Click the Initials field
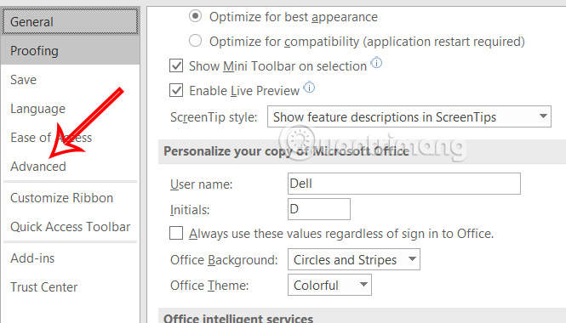Image resolution: width=566 pixels, height=323 pixels. [318, 209]
